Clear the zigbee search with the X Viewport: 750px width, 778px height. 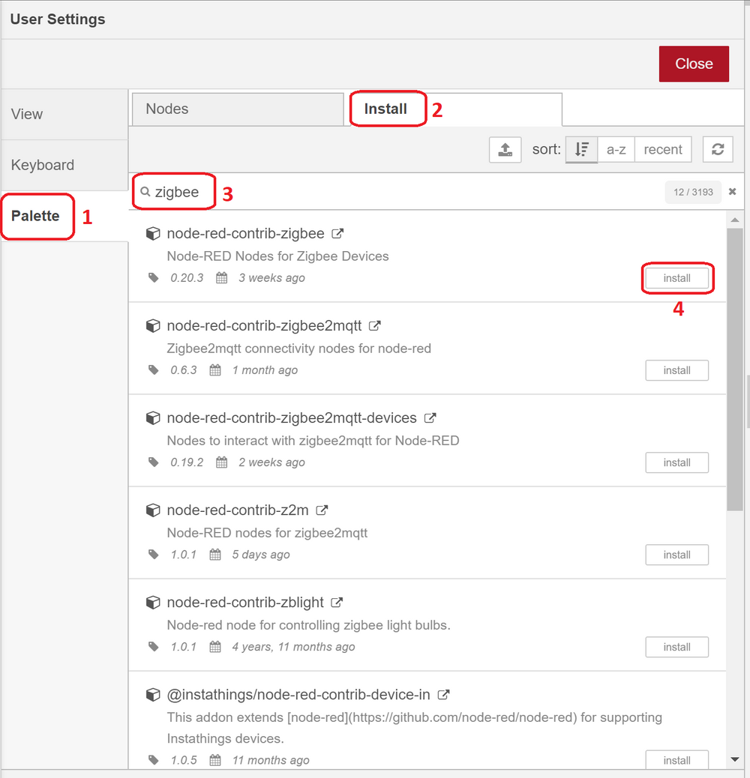pyautogui.click(x=732, y=191)
